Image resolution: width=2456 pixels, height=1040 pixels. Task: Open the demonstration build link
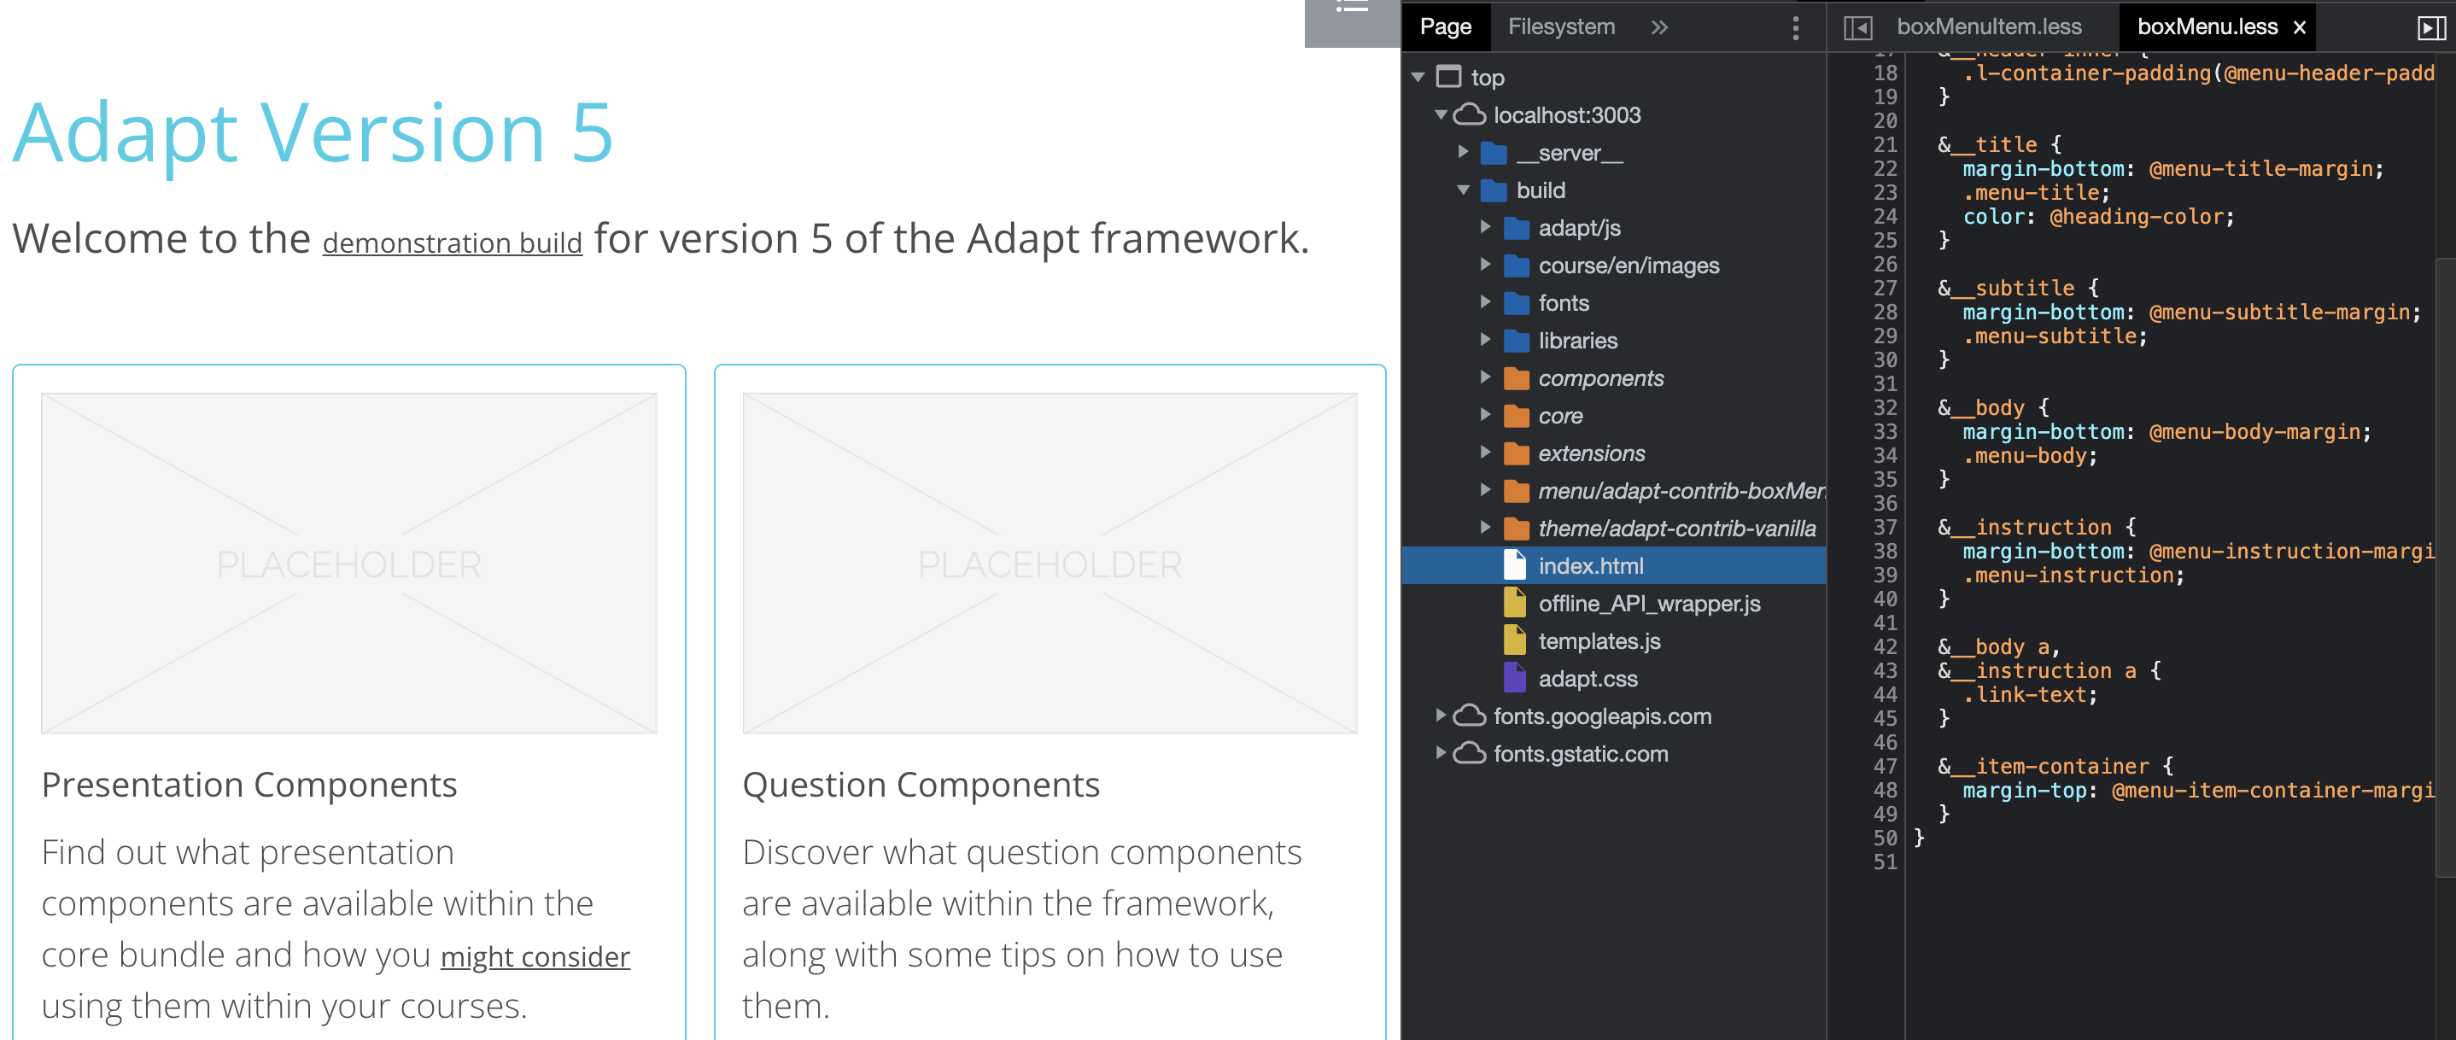[x=452, y=241]
